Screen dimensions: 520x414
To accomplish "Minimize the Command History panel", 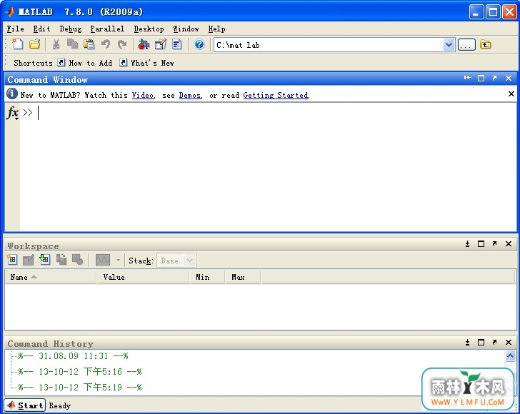I will pos(467,342).
